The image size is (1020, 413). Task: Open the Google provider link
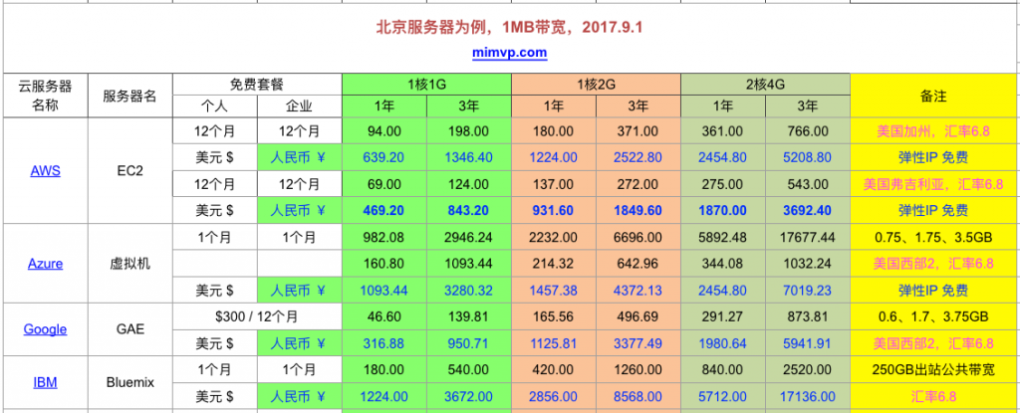pos(46,329)
